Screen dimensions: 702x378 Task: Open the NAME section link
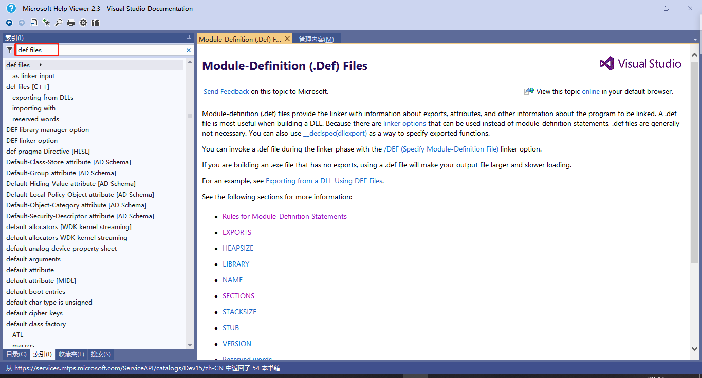pyautogui.click(x=232, y=280)
